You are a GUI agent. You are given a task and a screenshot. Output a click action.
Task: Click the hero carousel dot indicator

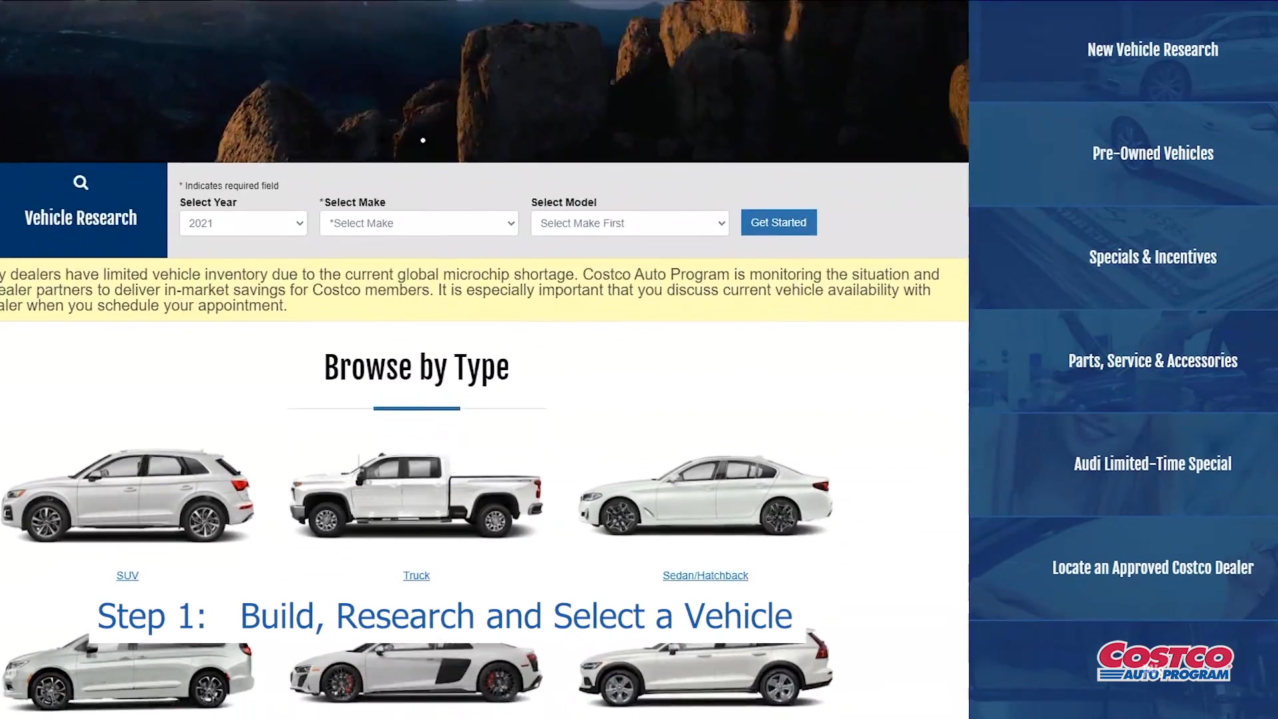tap(423, 140)
